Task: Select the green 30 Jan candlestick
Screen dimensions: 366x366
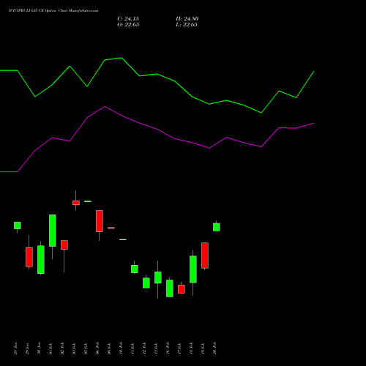Action: [41, 260]
